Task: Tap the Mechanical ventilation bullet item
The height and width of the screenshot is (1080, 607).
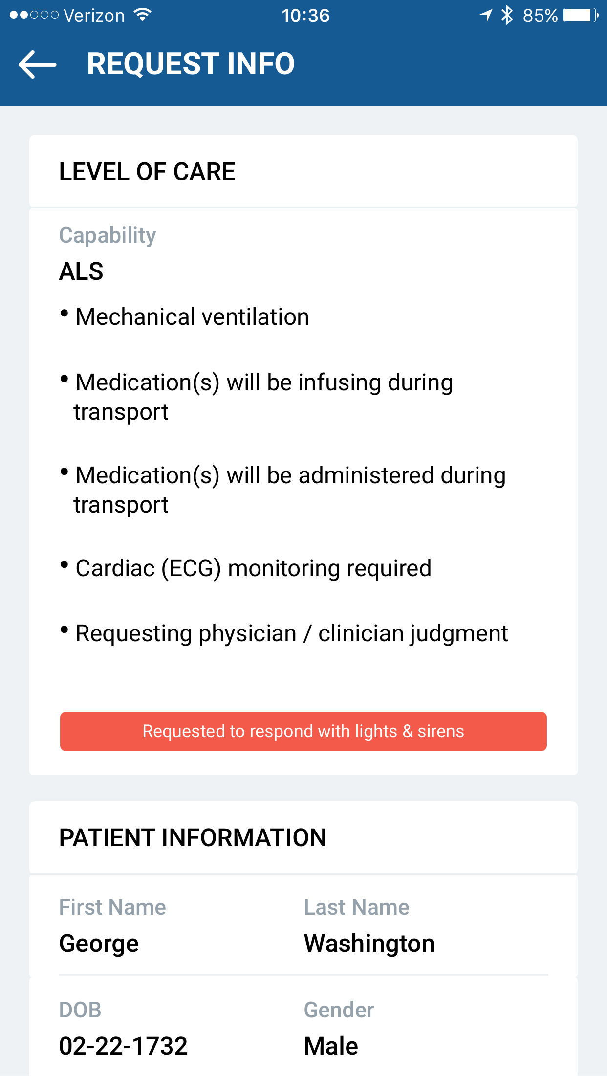Action: [192, 317]
